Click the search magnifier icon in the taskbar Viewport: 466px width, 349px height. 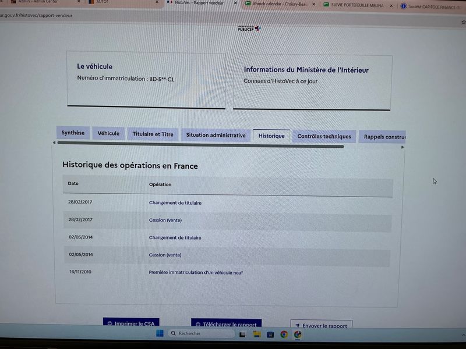(x=173, y=333)
